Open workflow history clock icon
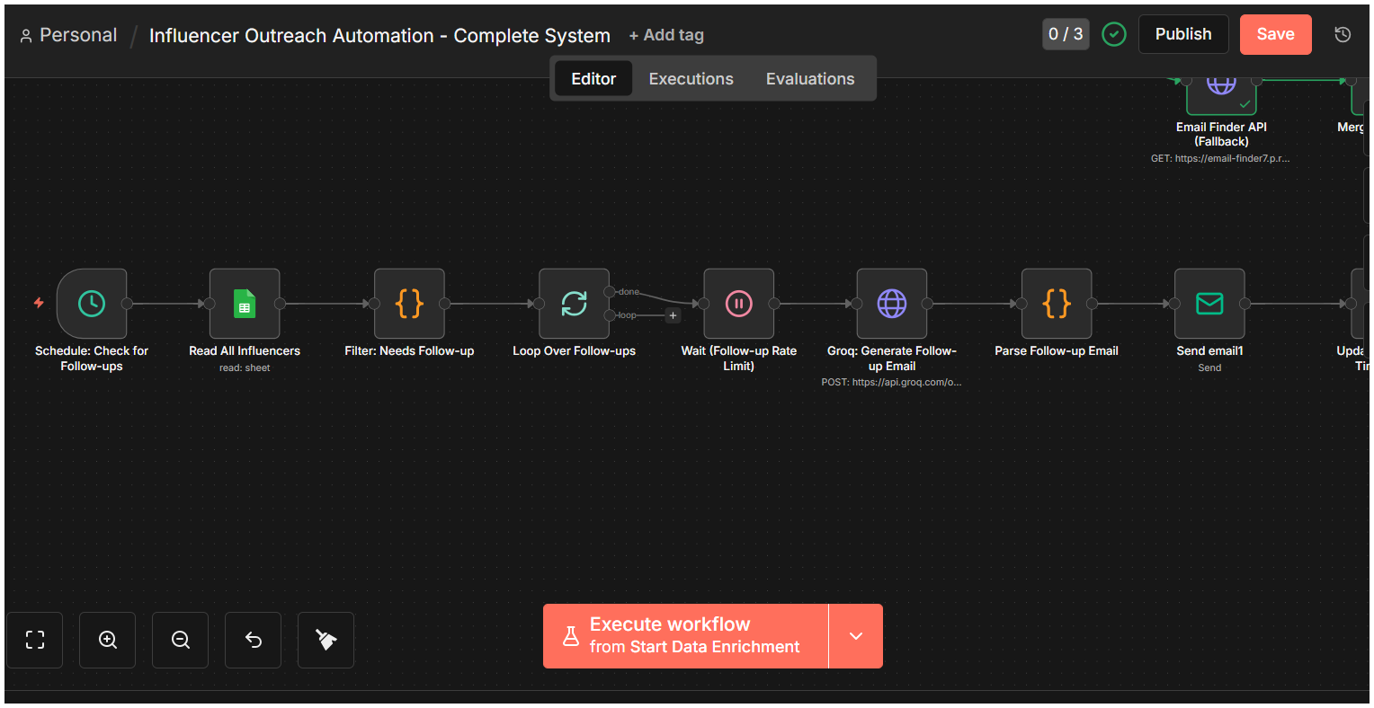The image size is (1374, 708). point(1343,34)
